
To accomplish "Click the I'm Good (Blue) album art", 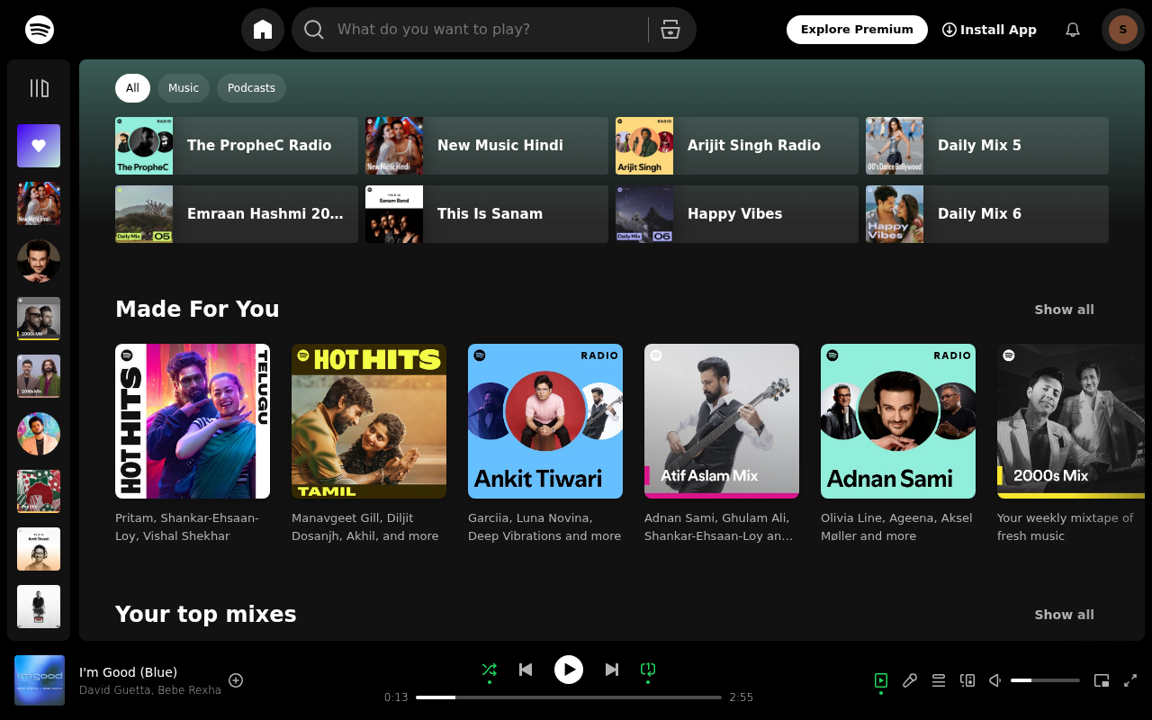I will [x=40, y=680].
